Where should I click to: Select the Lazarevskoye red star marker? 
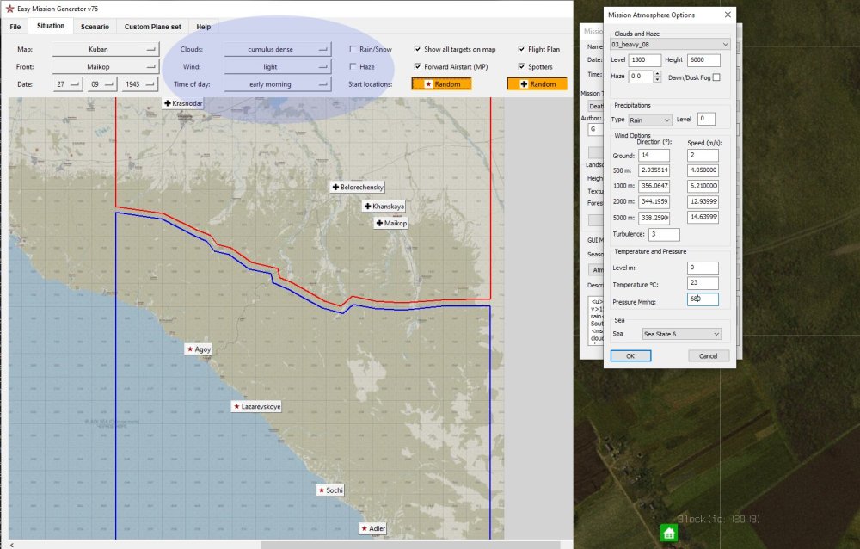click(256, 406)
